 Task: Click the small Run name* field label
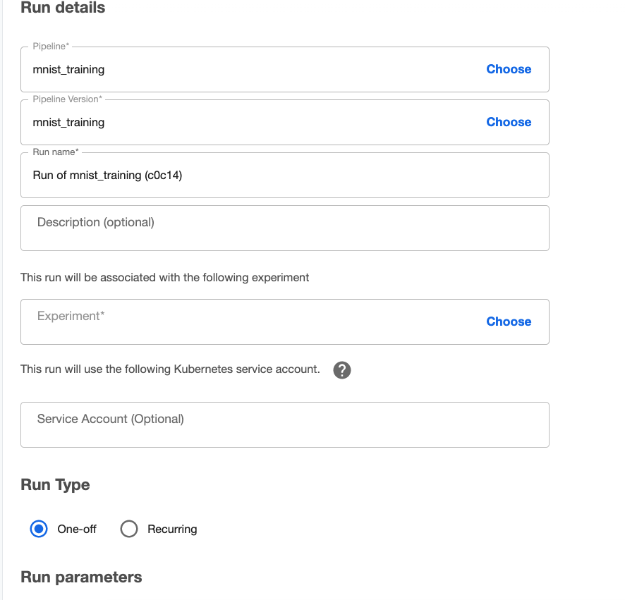56,152
